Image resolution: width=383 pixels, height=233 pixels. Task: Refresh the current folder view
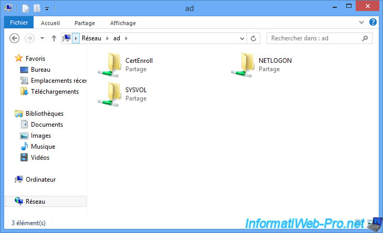253,38
